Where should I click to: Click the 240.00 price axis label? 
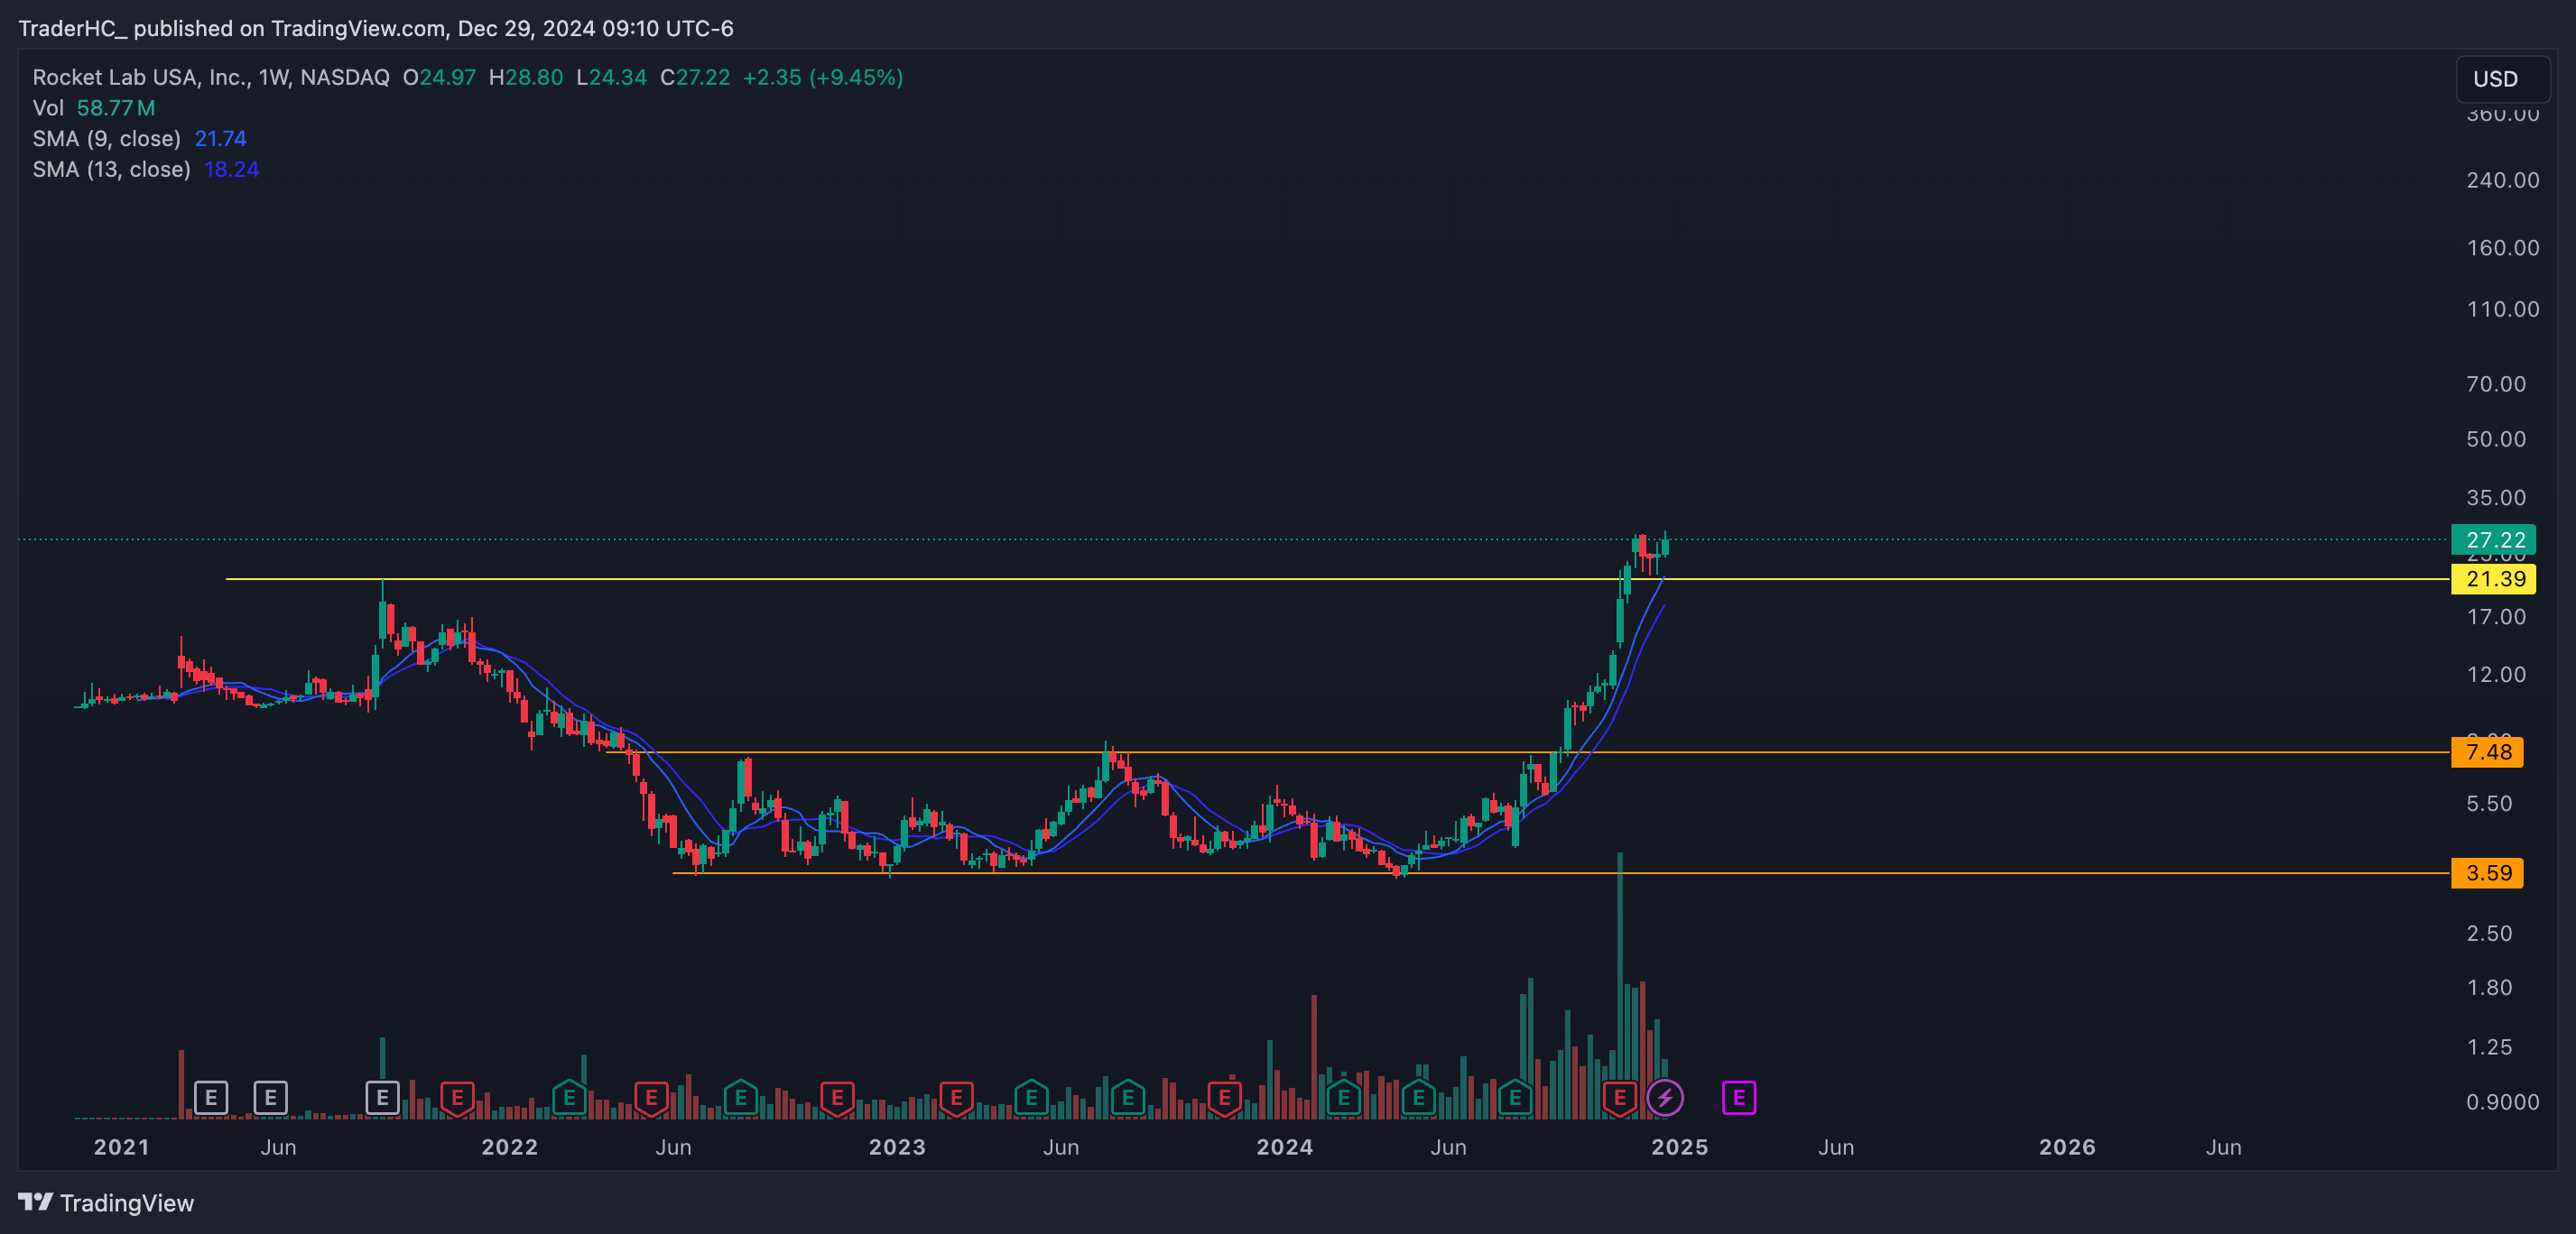2502,180
